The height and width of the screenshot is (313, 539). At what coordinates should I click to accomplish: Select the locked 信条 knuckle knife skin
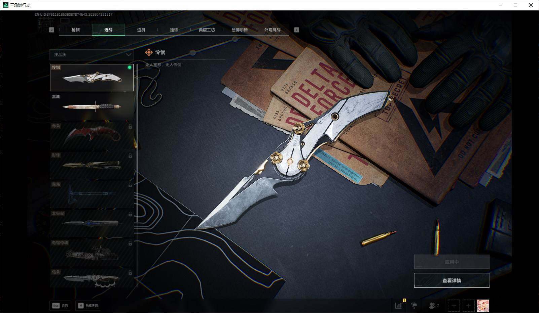pos(92,278)
